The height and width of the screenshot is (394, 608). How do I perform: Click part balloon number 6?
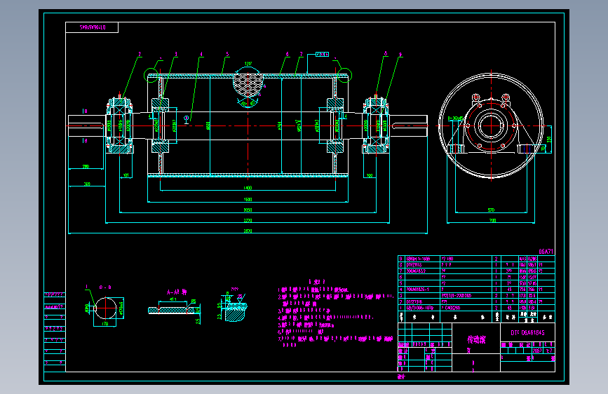pos(288,54)
